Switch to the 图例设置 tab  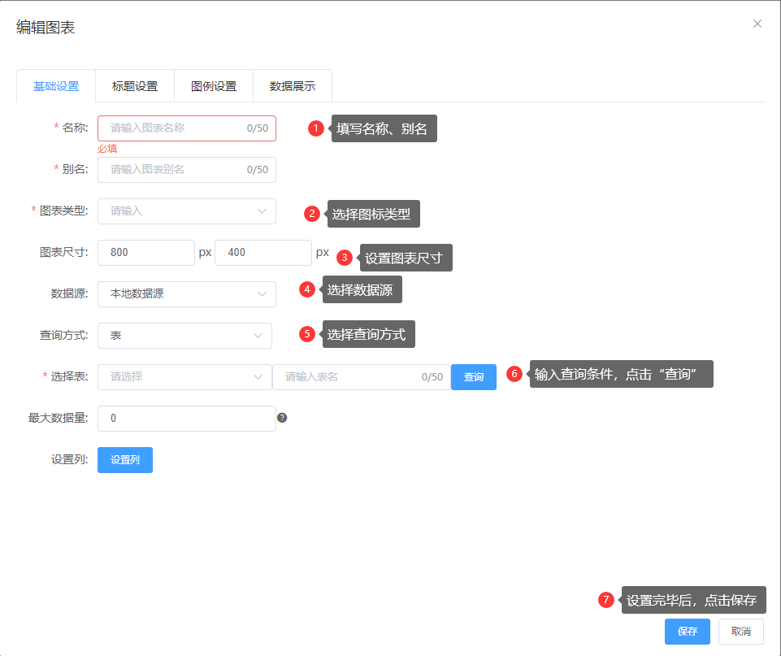pyautogui.click(x=214, y=86)
